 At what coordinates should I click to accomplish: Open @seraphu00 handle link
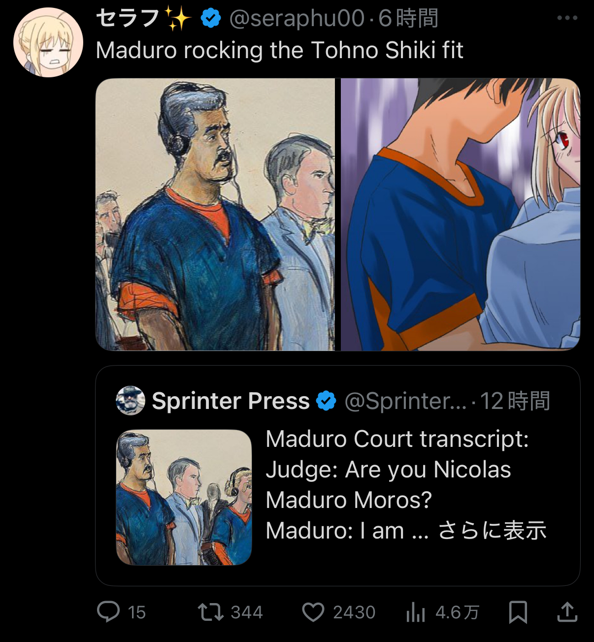297,19
